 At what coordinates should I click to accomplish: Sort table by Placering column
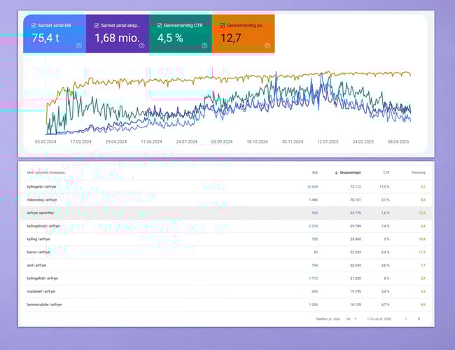click(419, 171)
